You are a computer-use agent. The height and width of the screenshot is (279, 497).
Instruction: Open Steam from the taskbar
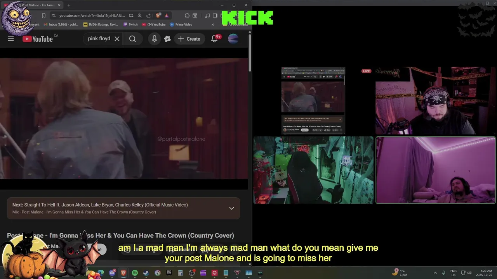point(146,273)
